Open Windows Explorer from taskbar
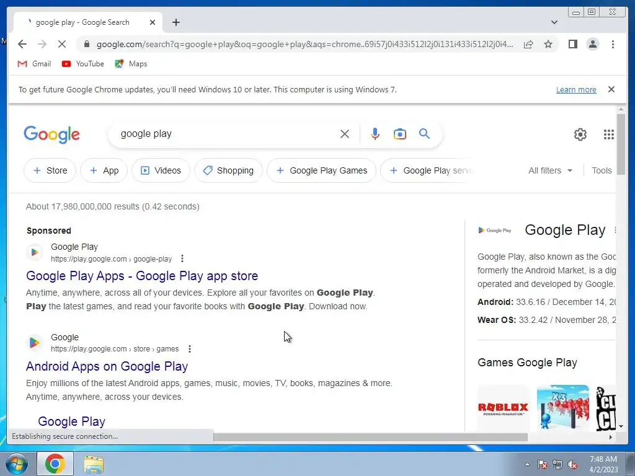This screenshot has height=476, width=635. tap(94, 464)
